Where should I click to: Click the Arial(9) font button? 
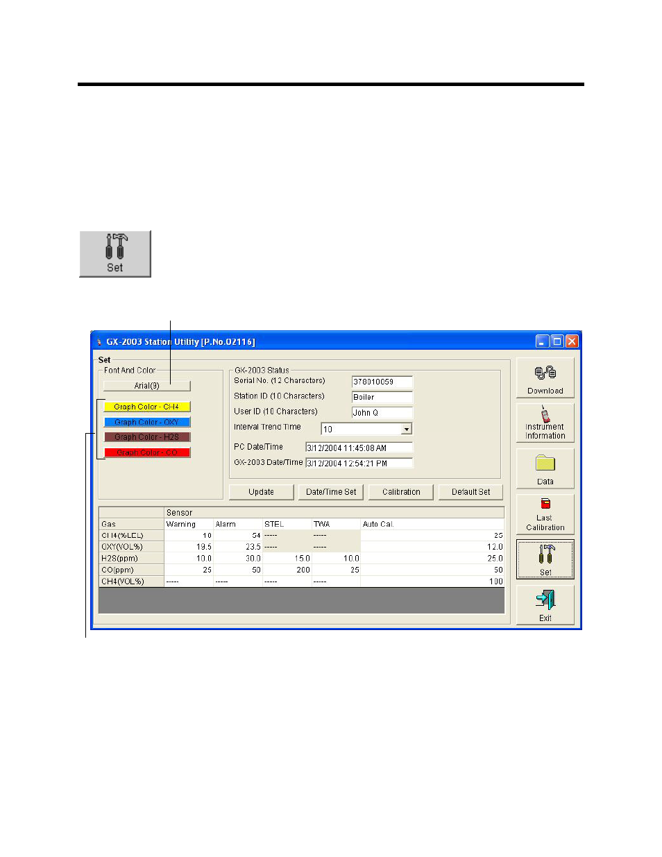(x=146, y=386)
